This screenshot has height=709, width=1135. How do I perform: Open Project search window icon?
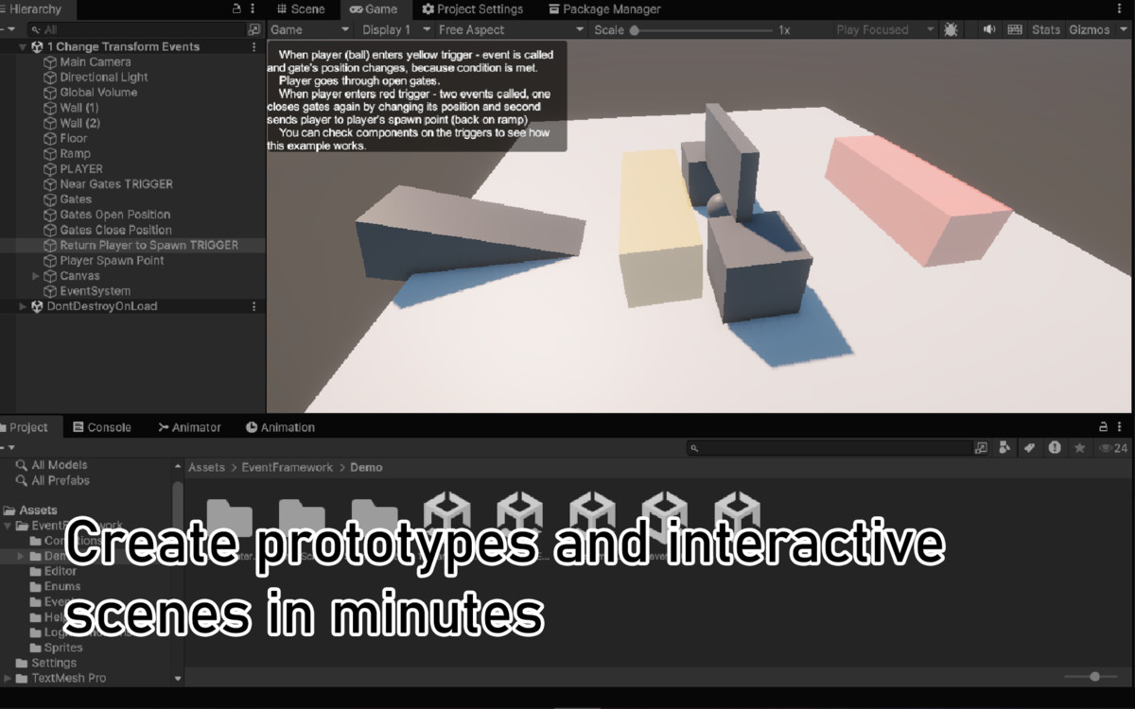pyautogui.click(x=981, y=448)
